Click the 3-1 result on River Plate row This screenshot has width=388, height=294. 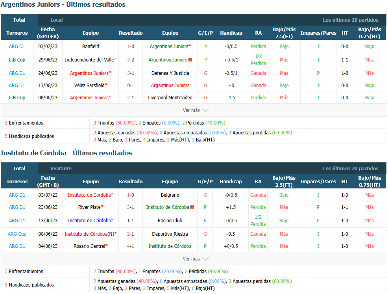point(130,207)
